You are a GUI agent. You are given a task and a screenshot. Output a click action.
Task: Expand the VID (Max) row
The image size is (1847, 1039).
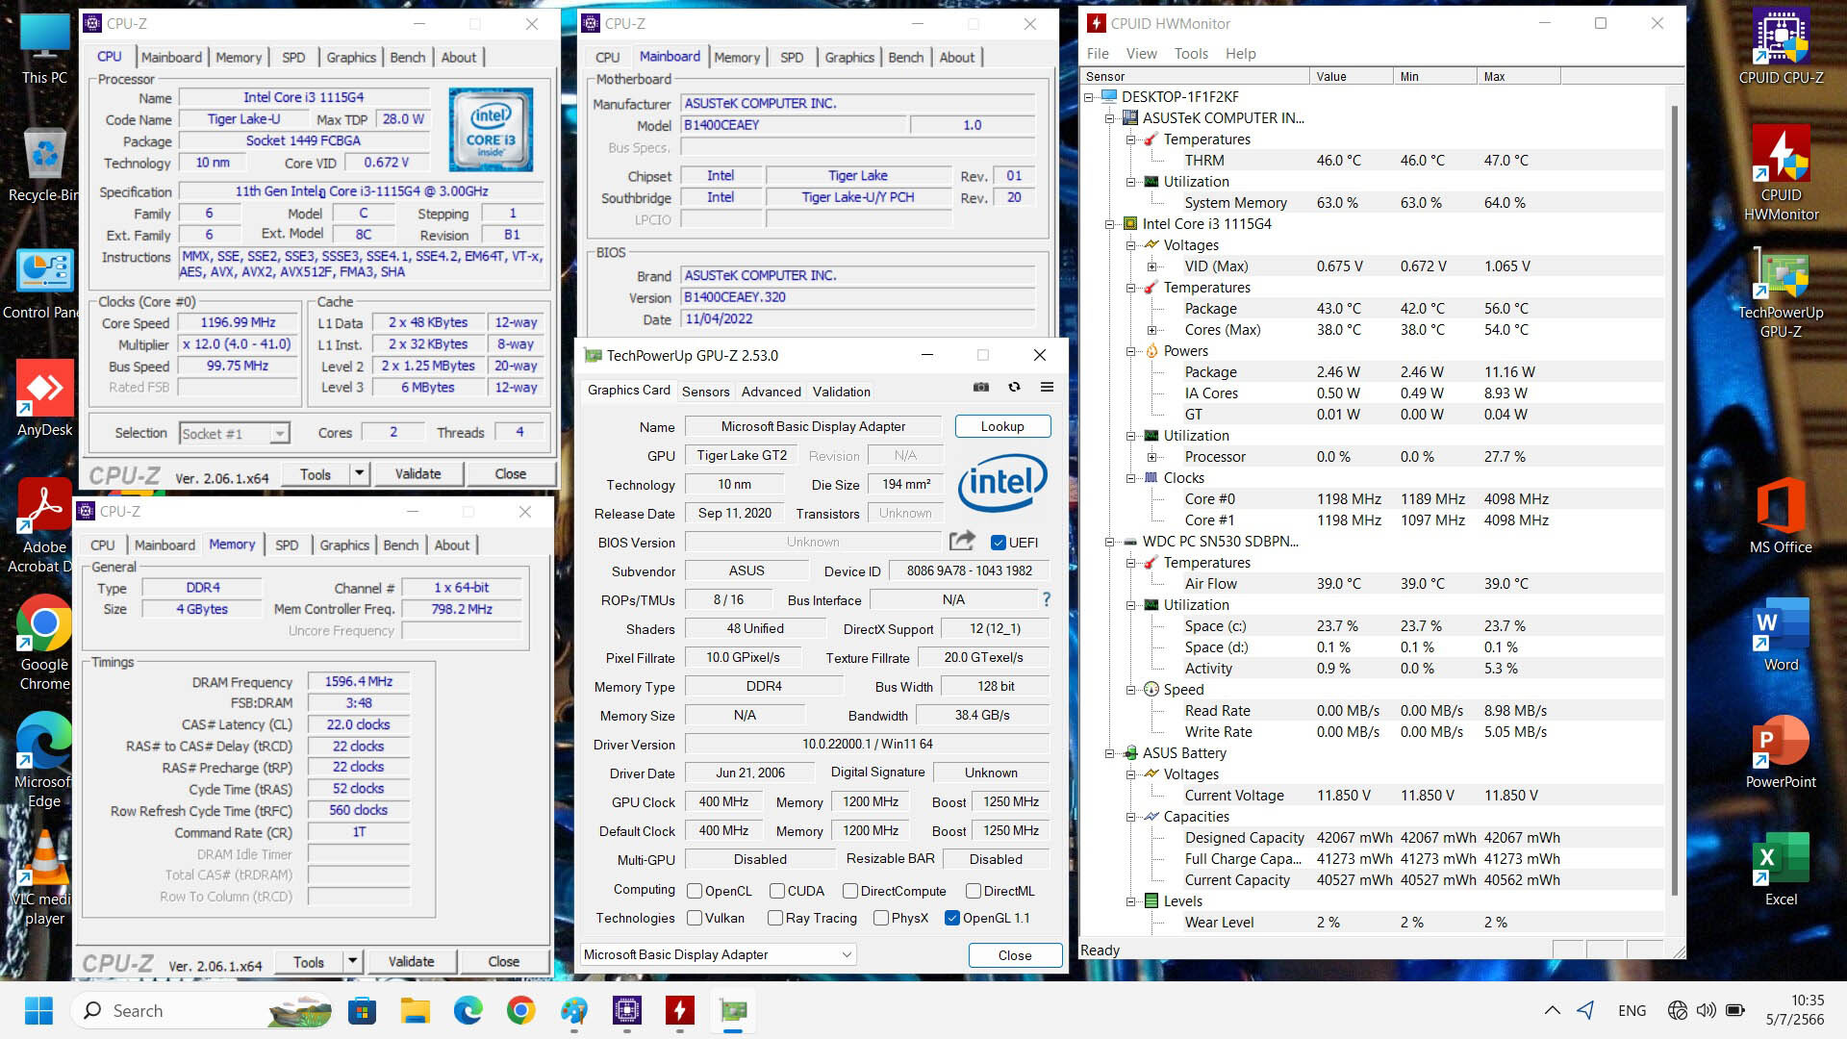pos(1152,266)
